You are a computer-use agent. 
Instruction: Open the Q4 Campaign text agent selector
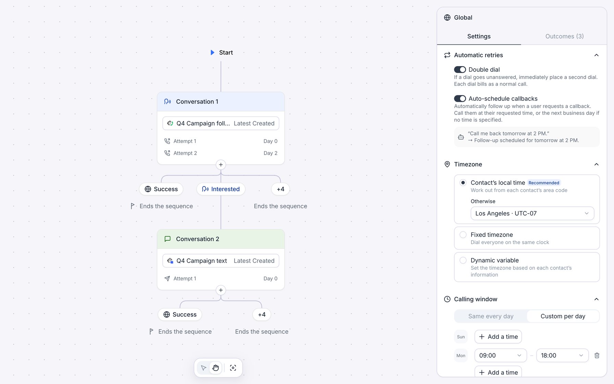coord(221,261)
